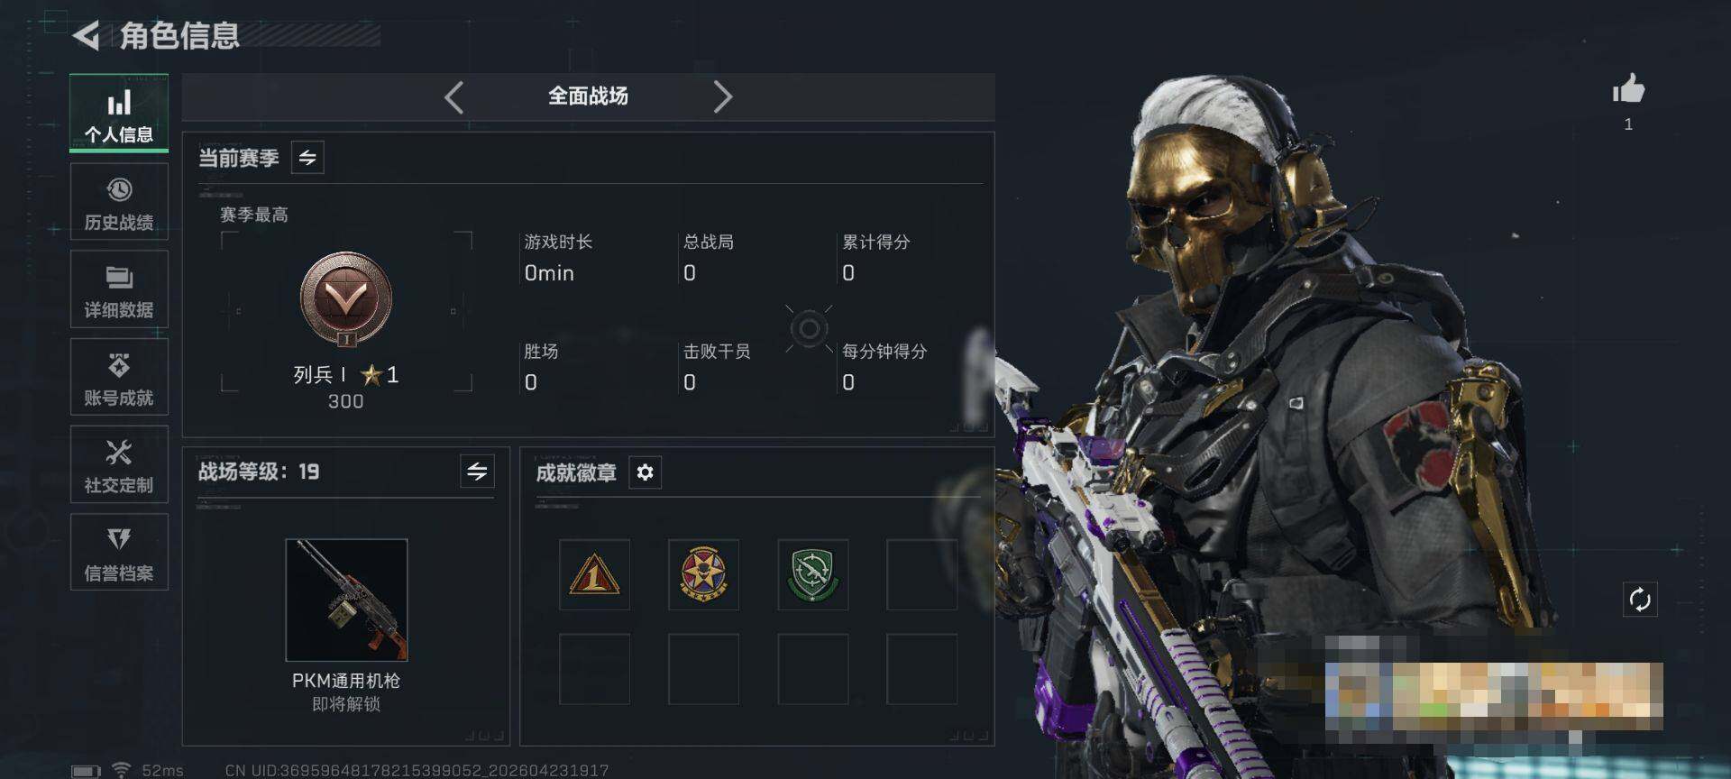Switch to the previous game mode with the left chevron
1731x779 pixels.
(454, 96)
